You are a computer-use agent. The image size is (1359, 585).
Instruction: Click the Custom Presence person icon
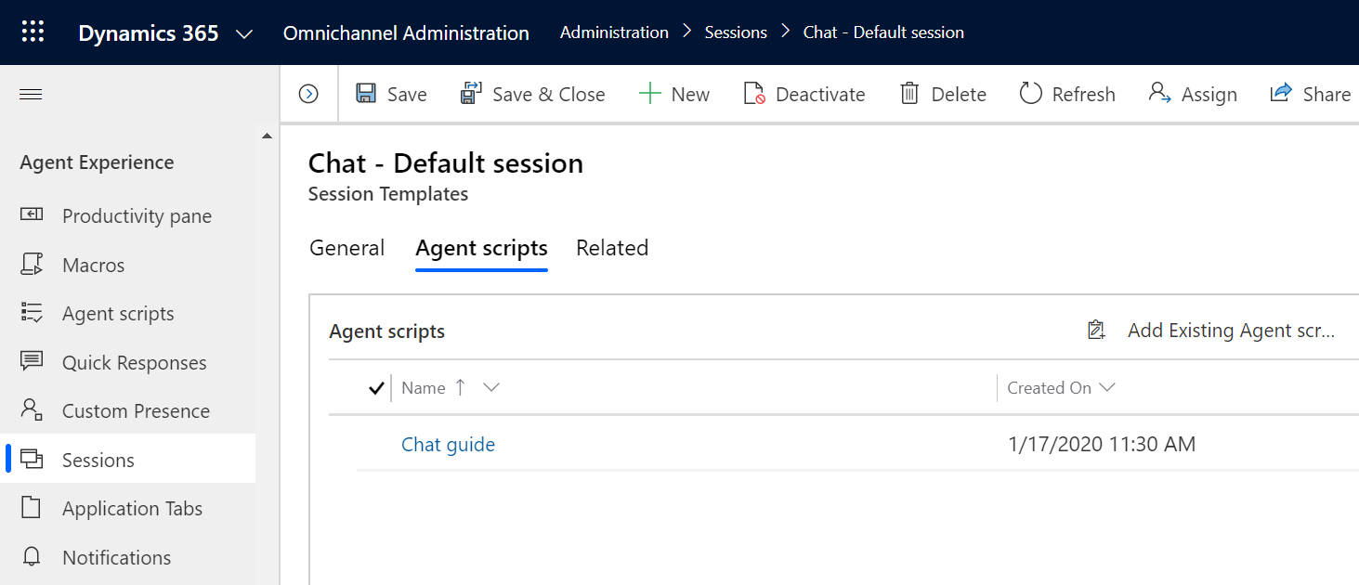pos(32,410)
